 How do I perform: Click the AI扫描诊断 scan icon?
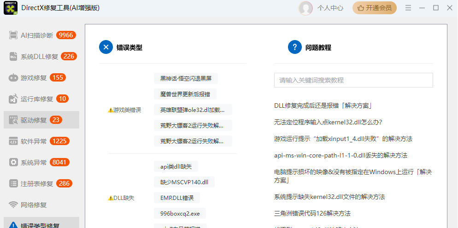pyautogui.click(x=13, y=35)
